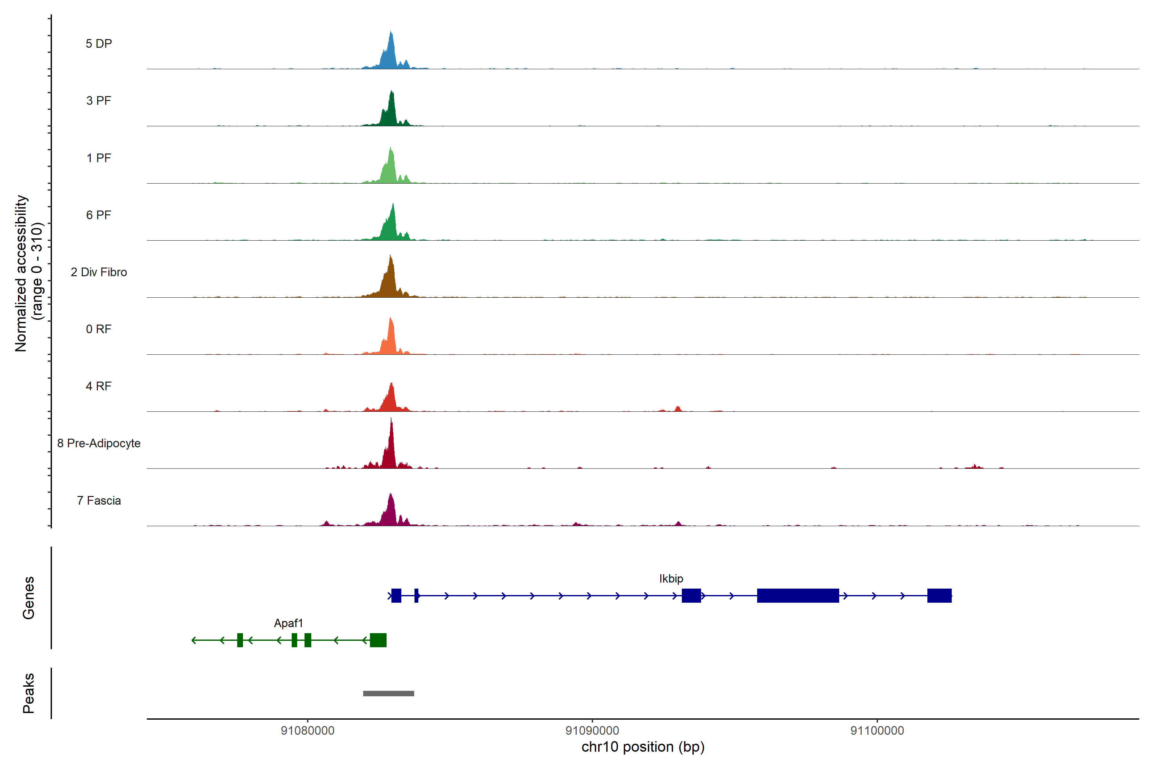1154x769 pixels.
Task: Click the chr10 position axis title
Action: pos(643,747)
